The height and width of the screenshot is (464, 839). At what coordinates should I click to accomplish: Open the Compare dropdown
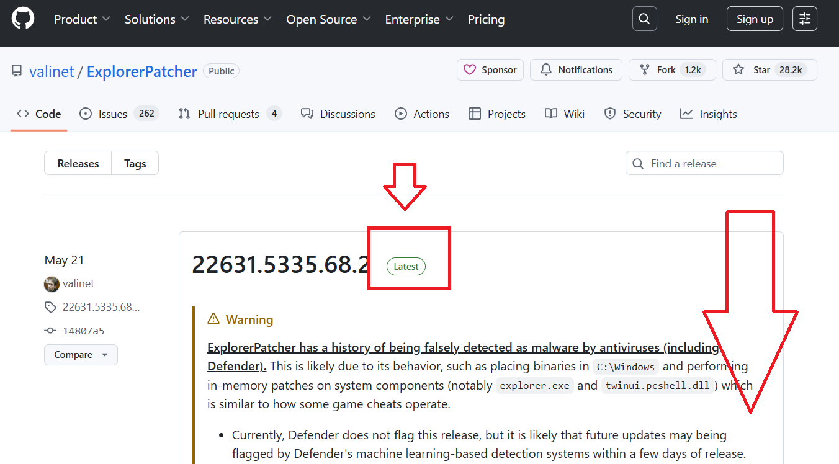pos(81,355)
